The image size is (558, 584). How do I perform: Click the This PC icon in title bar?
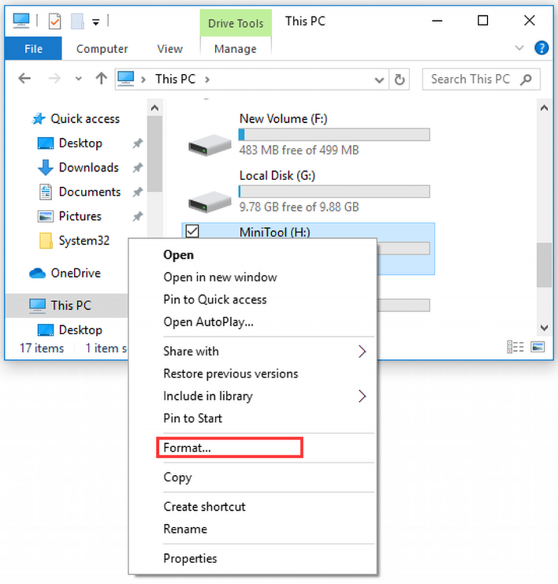[21, 20]
